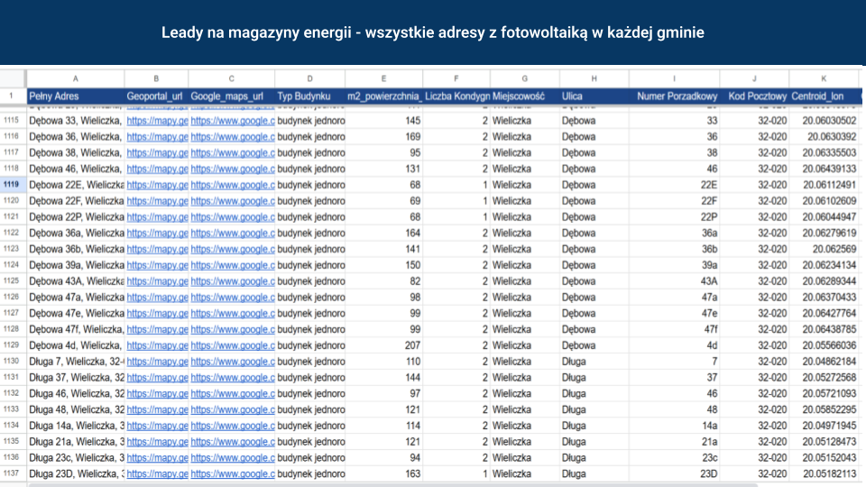Click address cell 'Długa 37, Wieliczka'

76,377
